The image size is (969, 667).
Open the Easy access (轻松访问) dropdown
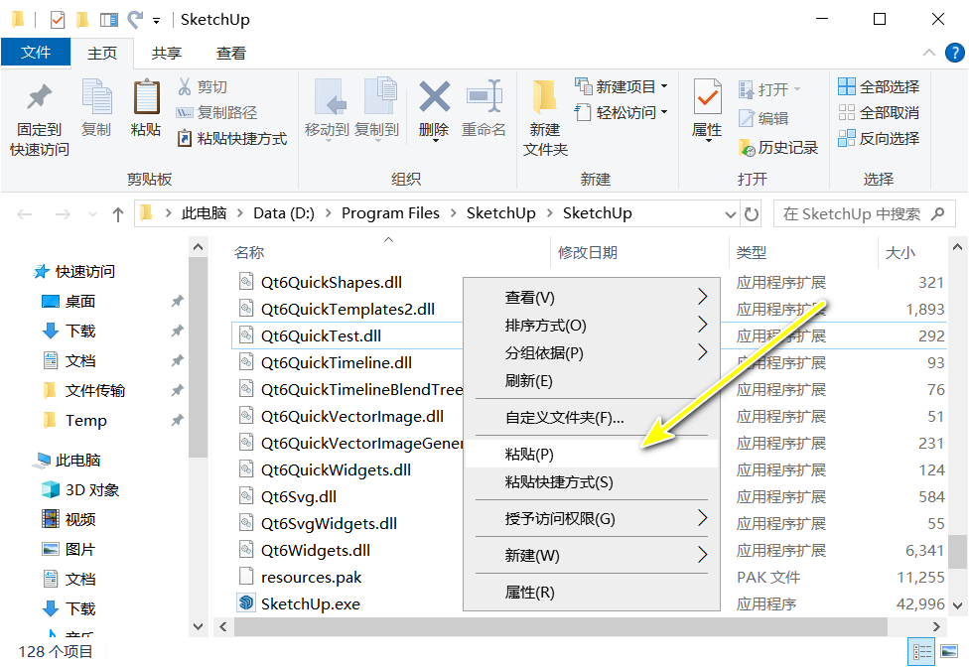pos(664,112)
